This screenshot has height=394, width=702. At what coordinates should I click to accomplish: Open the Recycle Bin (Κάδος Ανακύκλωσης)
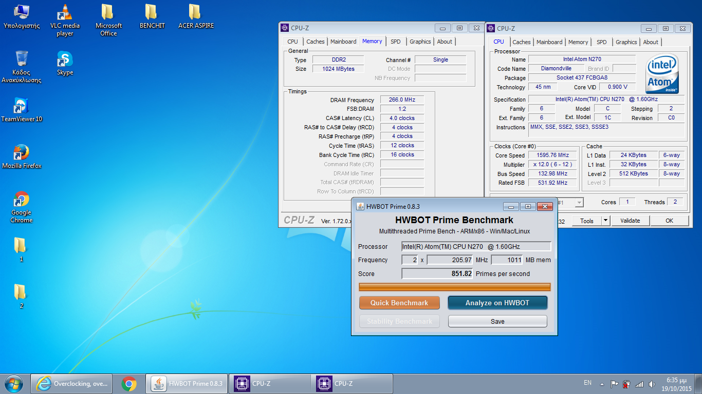pos(22,67)
